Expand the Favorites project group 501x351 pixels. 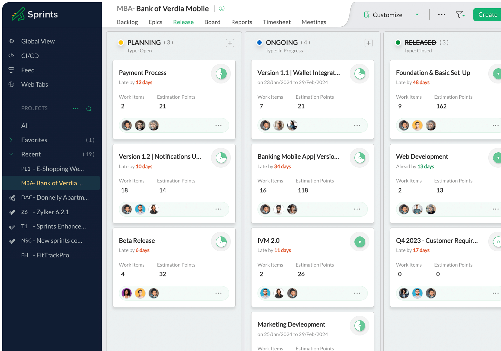tap(11, 140)
